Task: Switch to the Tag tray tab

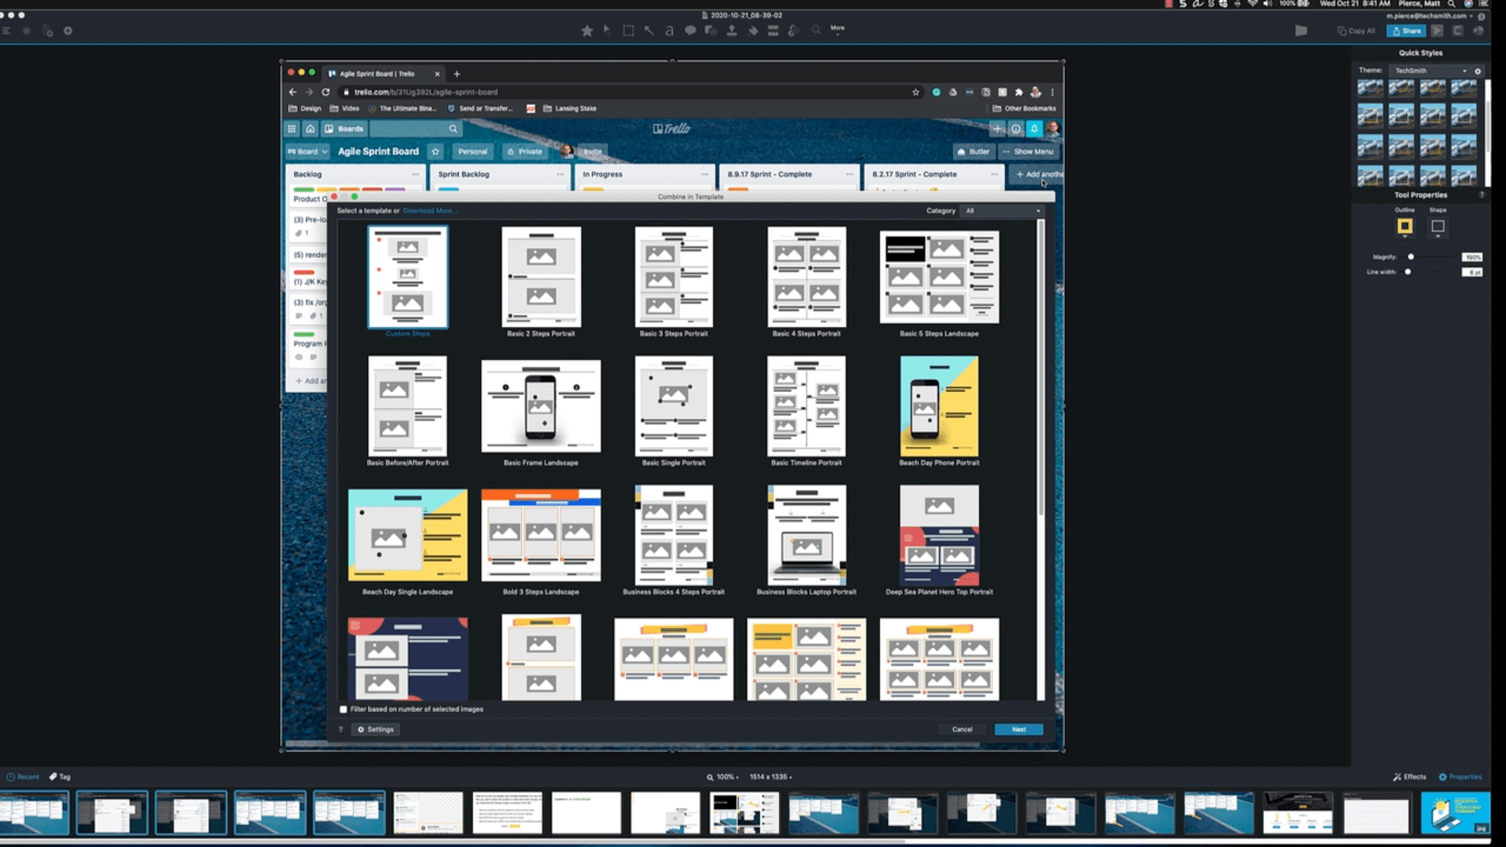Action: click(x=60, y=776)
